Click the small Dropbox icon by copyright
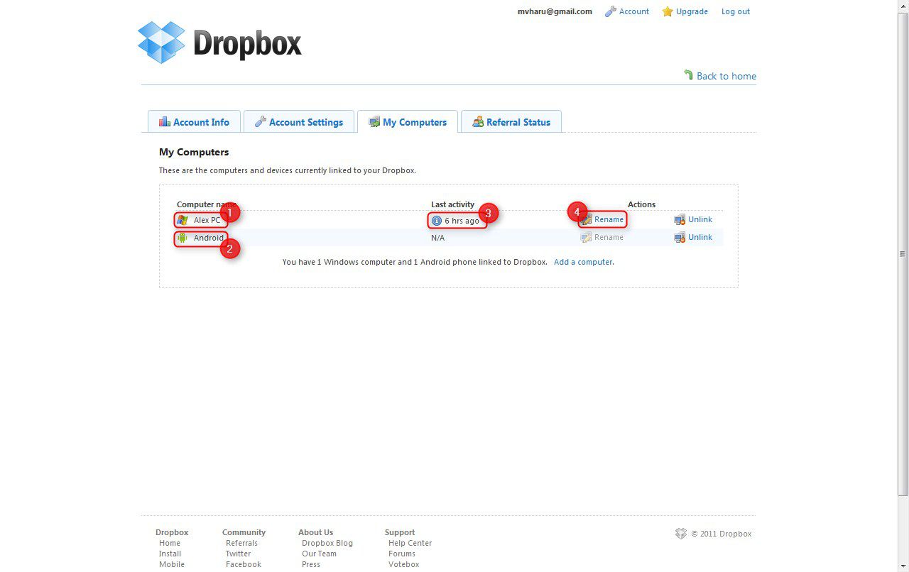This screenshot has height=572, width=909. click(x=681, y=534)
